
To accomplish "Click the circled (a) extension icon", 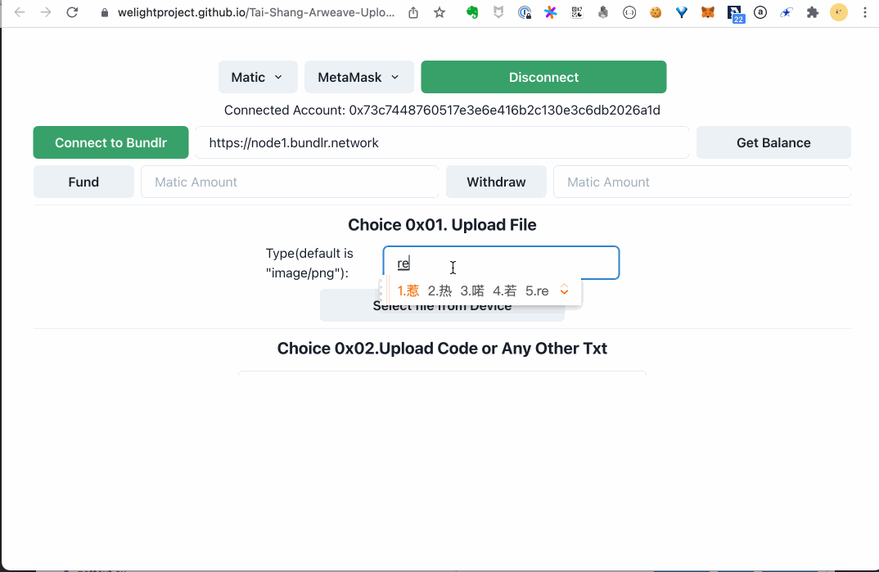I will click(760, 12).
